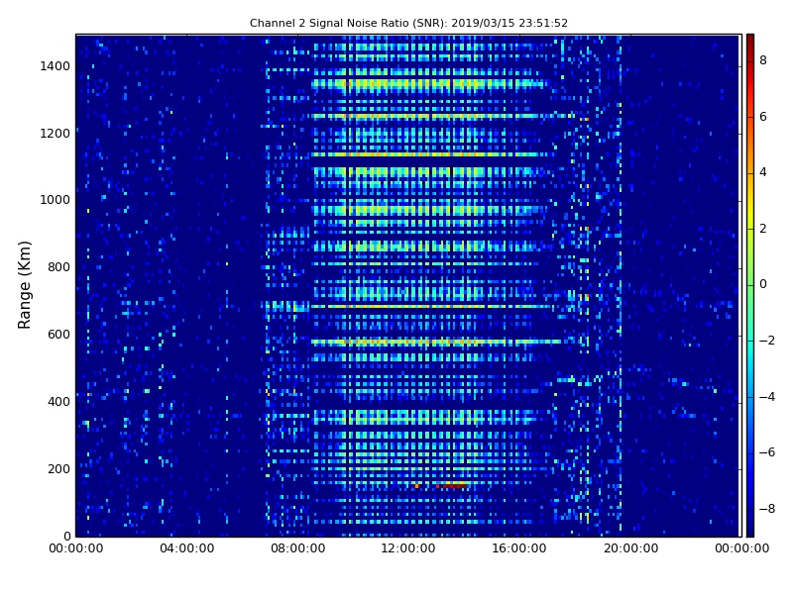Click the 20:00:00 time axis label

coord(630,548)
